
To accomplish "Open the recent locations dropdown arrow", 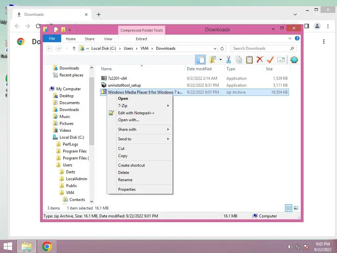I will click(x=66, y=48).
